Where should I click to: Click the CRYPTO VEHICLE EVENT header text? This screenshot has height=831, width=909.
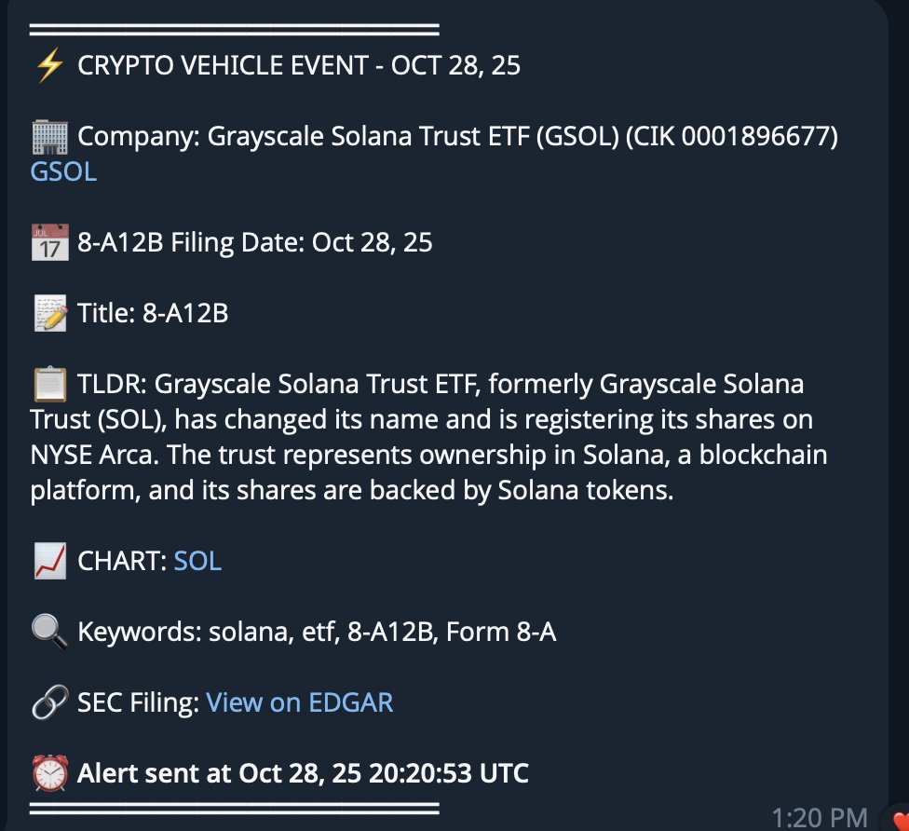pos(298,66)
